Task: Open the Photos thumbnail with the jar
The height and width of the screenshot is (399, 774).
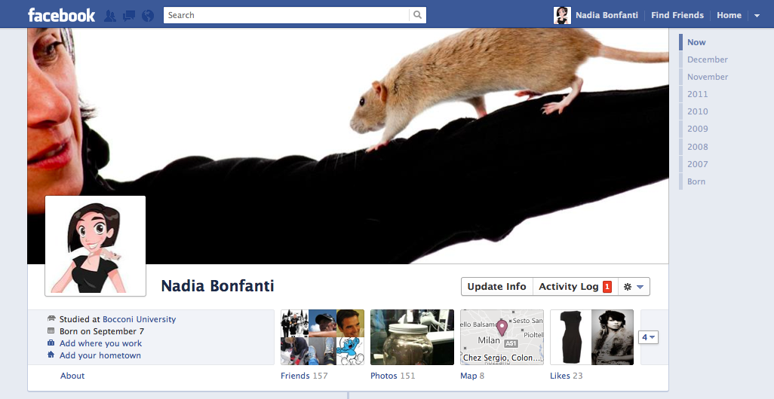Action: point(412,337)
